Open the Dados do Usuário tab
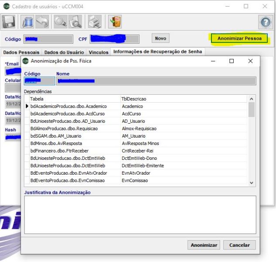Image resolution: width=276 pixels, height=262 pixels. click(x=64, y=52)
